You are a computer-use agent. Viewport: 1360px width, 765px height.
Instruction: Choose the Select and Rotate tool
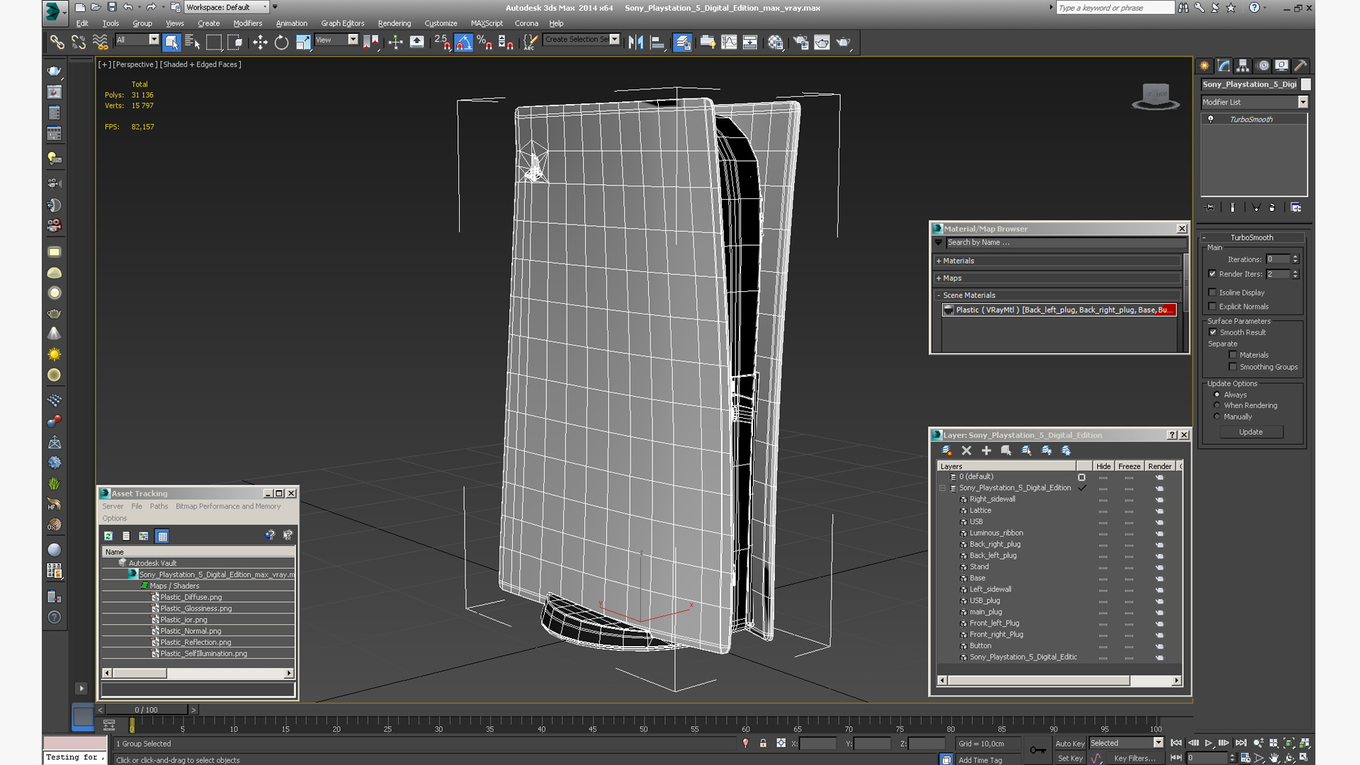pos(281,42)
